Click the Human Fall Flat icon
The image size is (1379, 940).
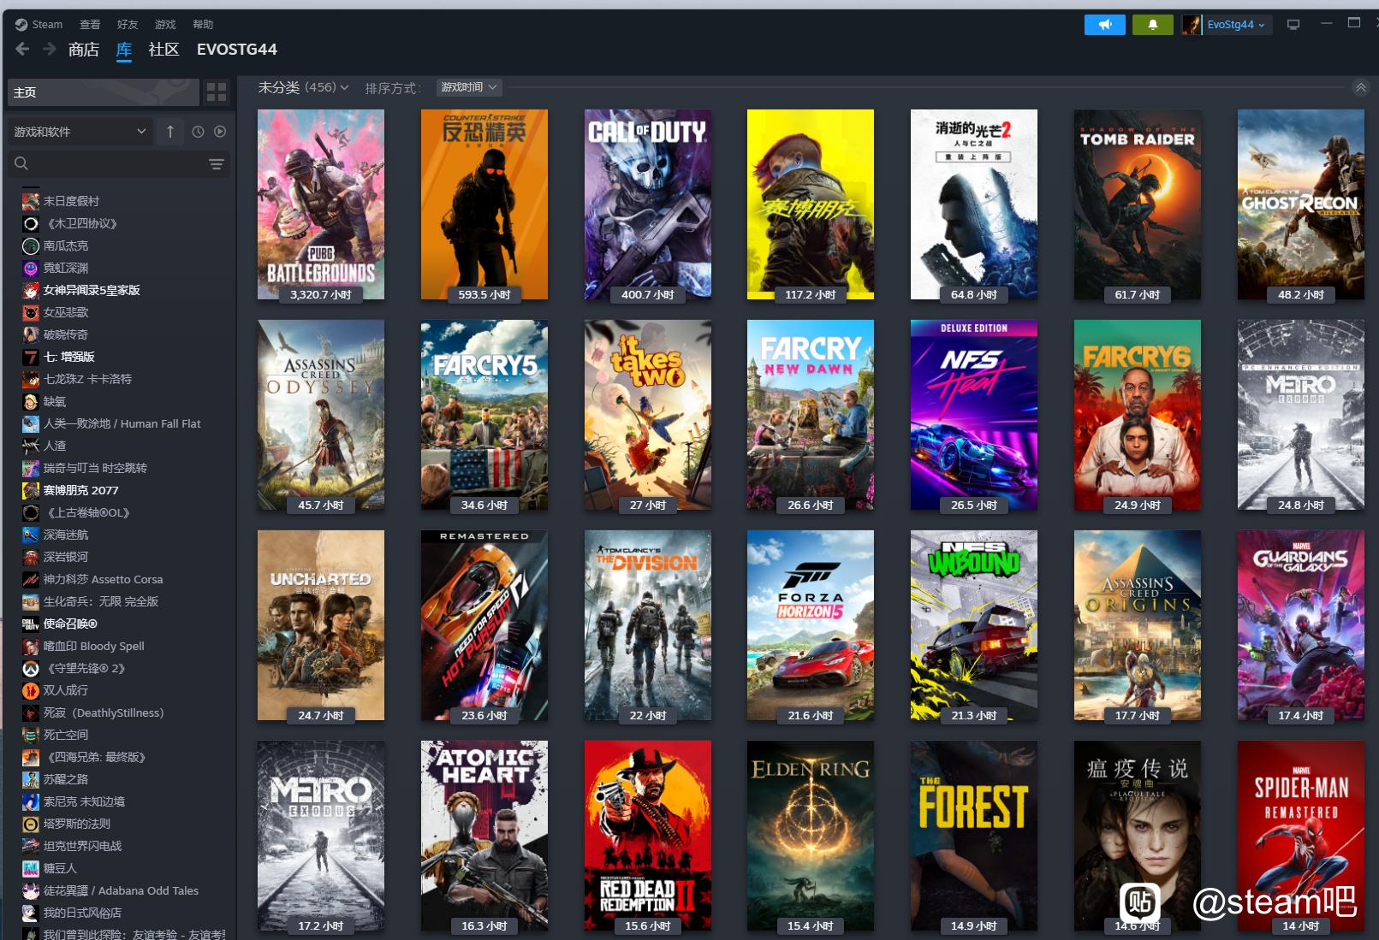[x=30, y=423]
